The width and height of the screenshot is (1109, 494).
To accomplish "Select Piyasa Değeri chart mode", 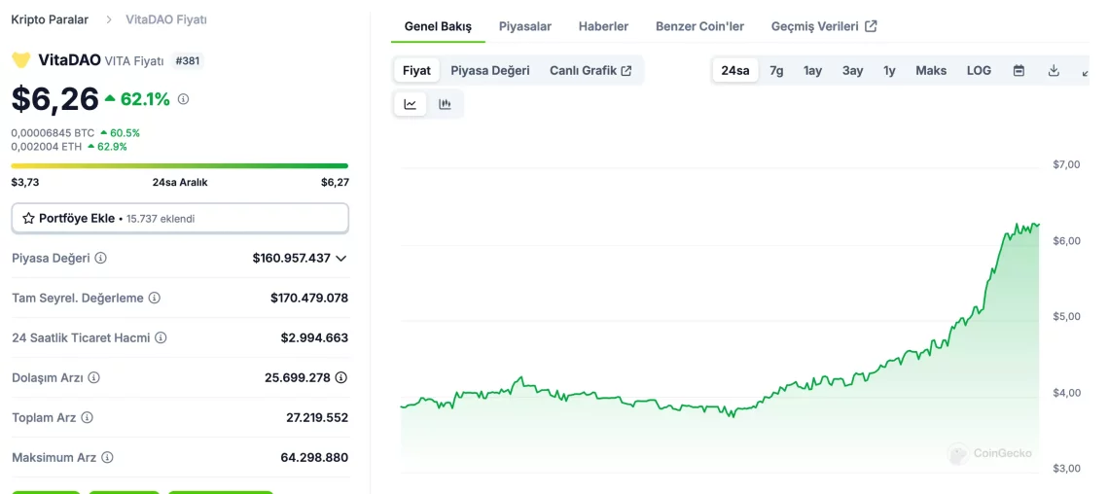I will tap(490, 70).
